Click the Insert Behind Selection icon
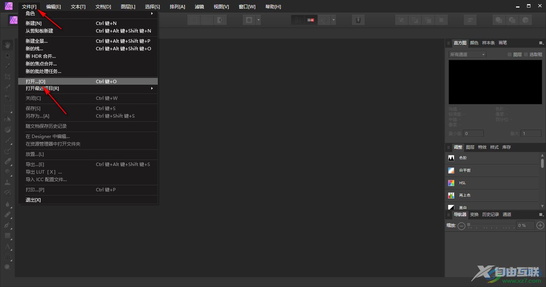546x287 pixels. point(499,20)
